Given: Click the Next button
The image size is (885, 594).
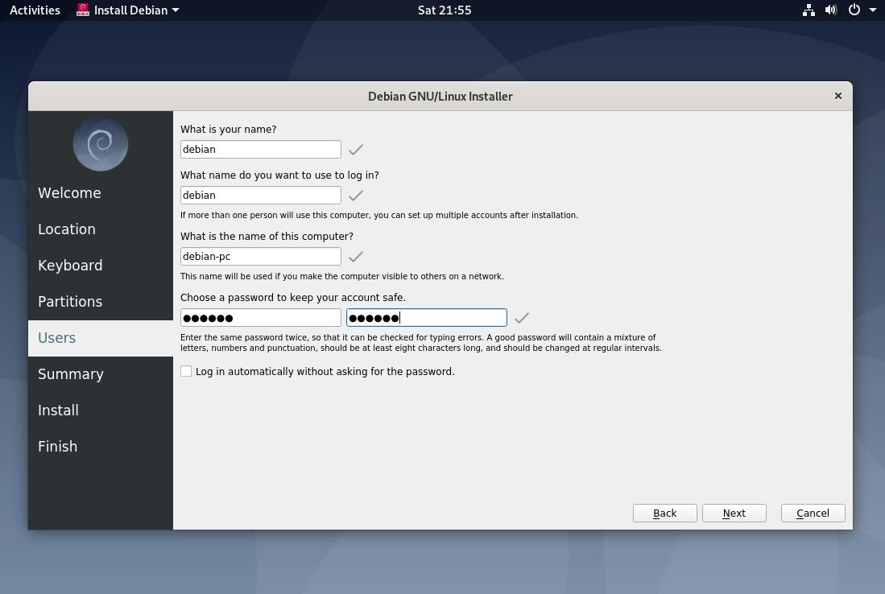Looking at the screenshot, I should pos(734,514).
